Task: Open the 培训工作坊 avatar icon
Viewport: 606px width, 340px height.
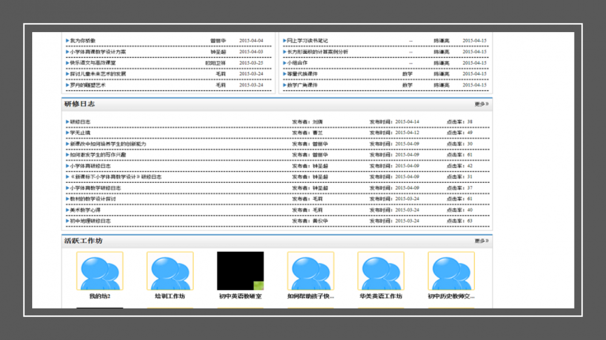Action: [x=170, y=271]
